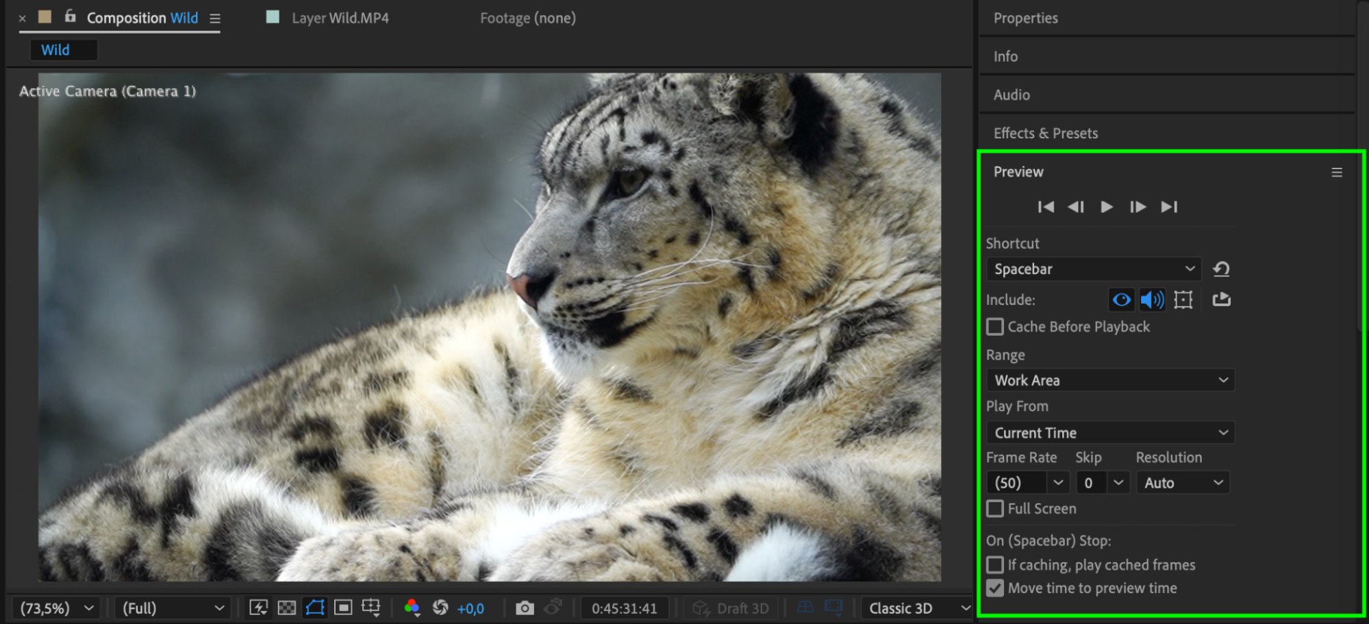The height and width of the screenshot is (624, 1369).
Task: Jump to first frame in Preview
Action: click(1046, 207)
